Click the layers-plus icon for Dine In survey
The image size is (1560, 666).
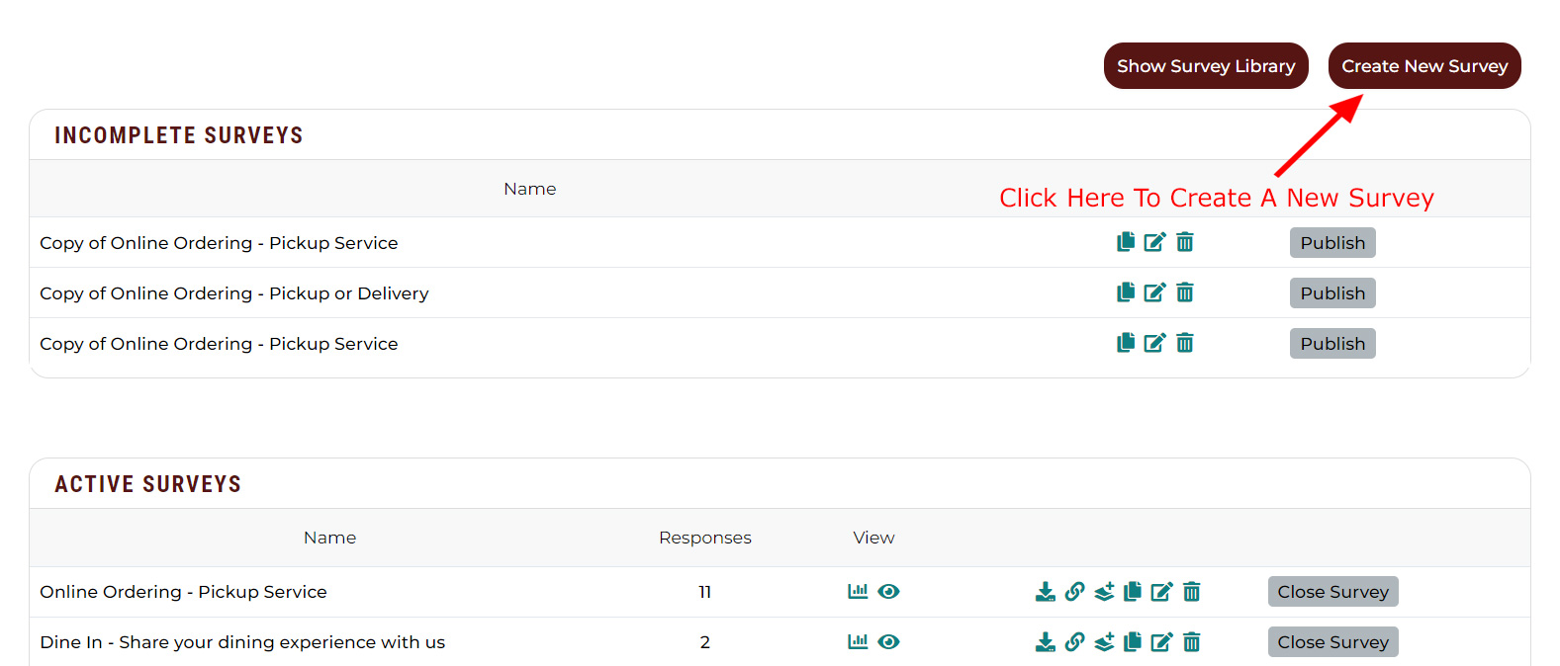(x=1104, y=641)
